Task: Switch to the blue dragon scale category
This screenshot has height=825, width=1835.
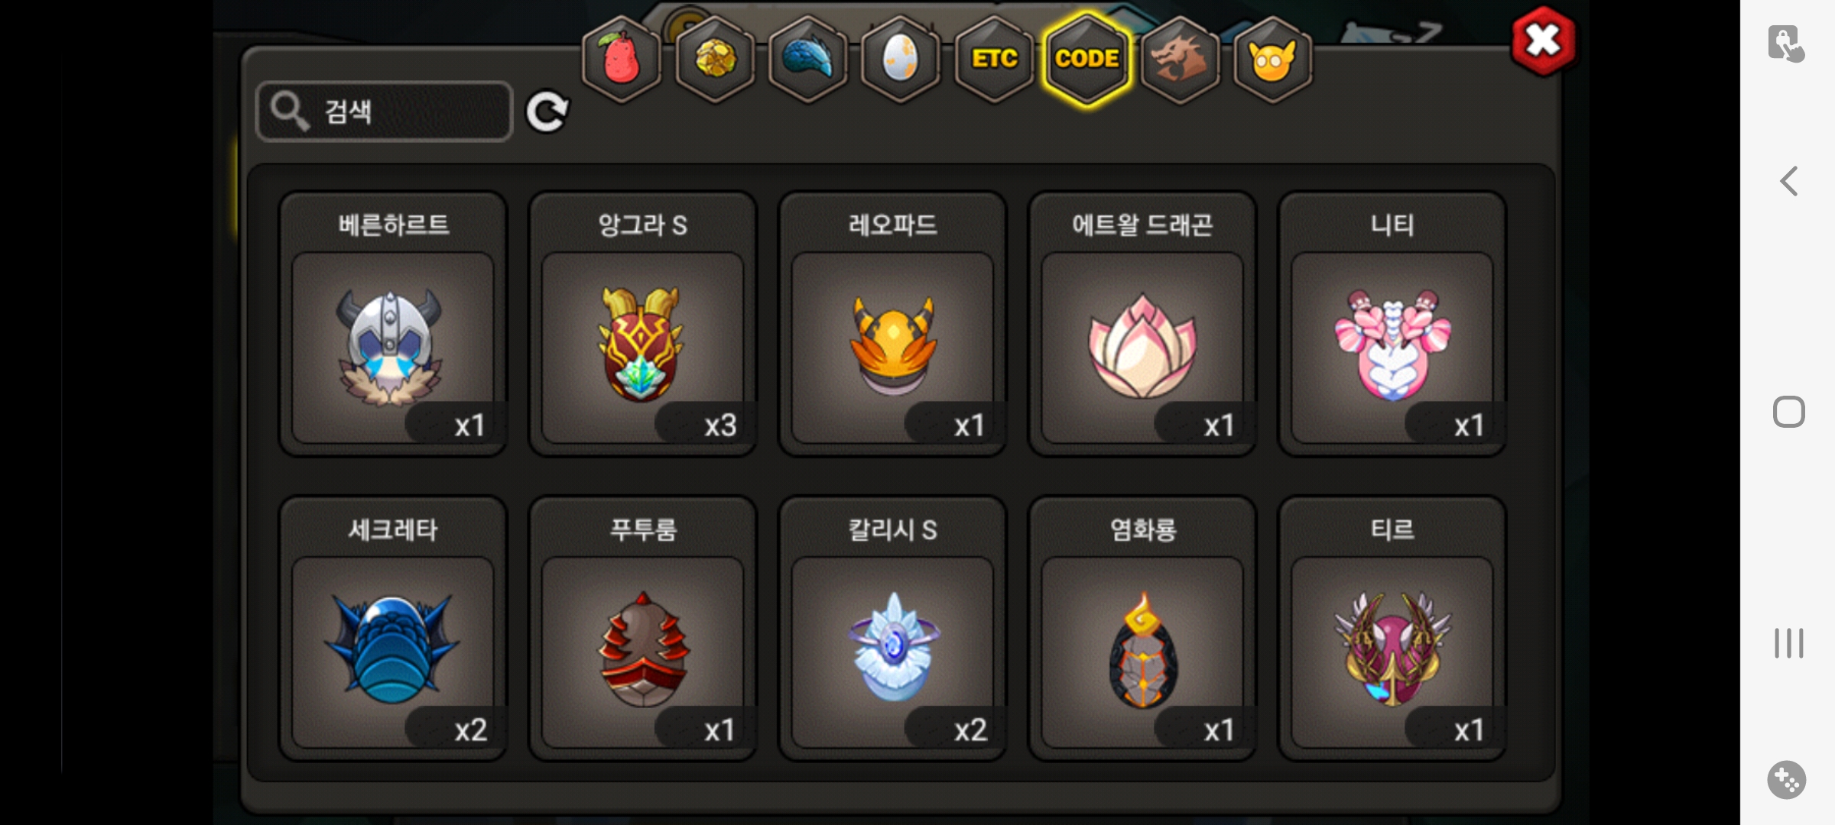Action: [x=808, y=59]
